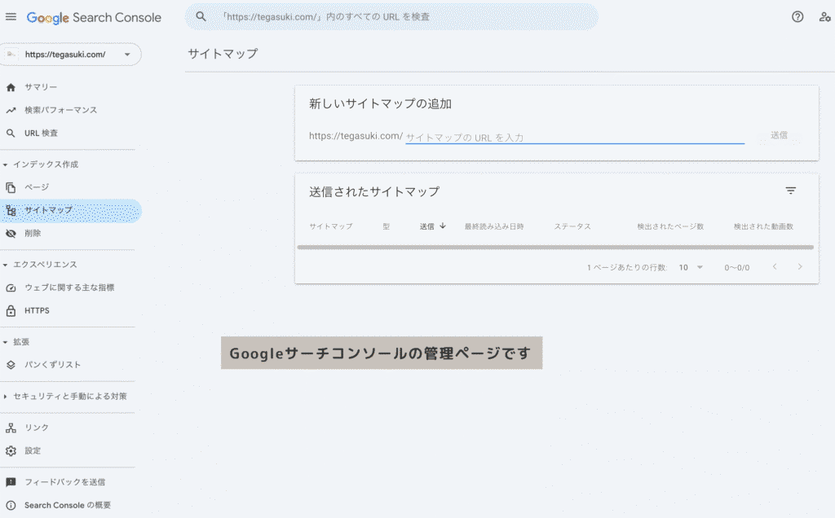Screen dimensions: 835x518
Task: Click the HTTPS lock icon
Action: click(11, 310)
